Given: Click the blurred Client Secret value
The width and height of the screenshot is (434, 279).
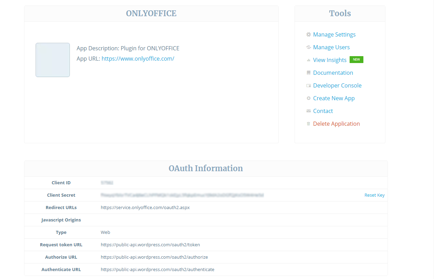Looking at the screenshot, I should coord(182,195).
